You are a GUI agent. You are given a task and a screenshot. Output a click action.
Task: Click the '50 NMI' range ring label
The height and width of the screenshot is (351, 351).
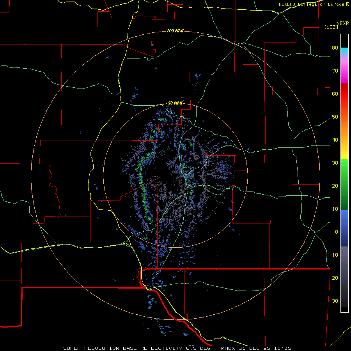[x=175, y=103]
